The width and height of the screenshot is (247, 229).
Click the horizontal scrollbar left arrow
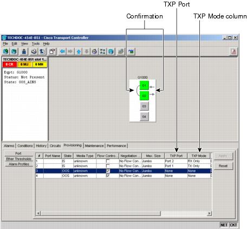[x=38, y=213]
